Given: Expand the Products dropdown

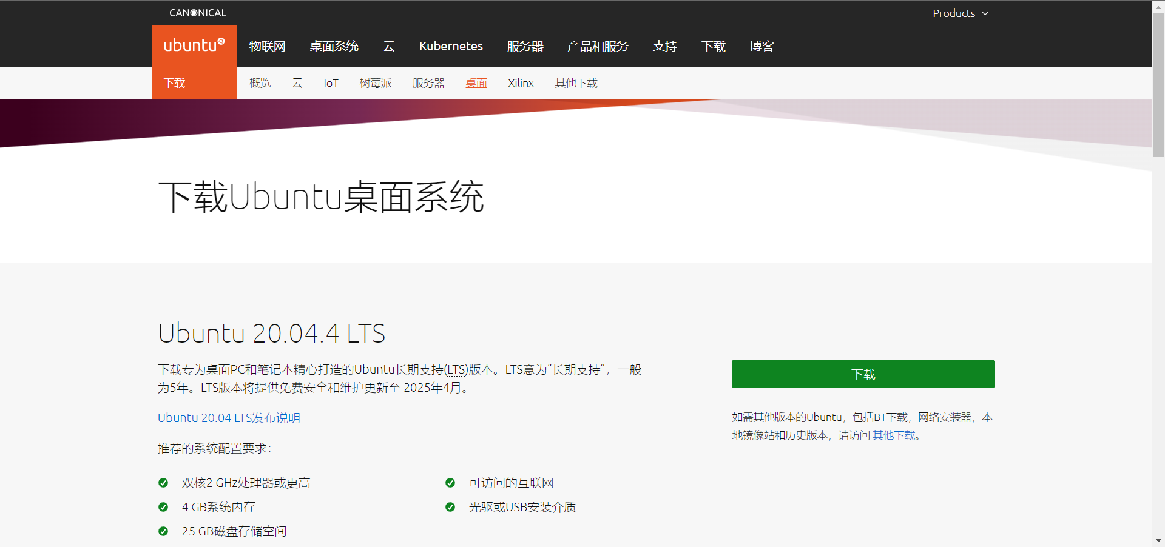Looking at the screenshot, I should [961, 13].
